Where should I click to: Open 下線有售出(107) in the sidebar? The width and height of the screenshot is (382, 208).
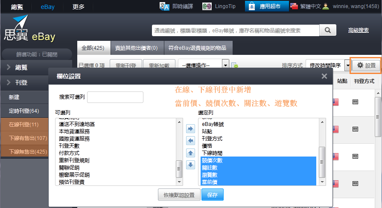pos(25,138)
